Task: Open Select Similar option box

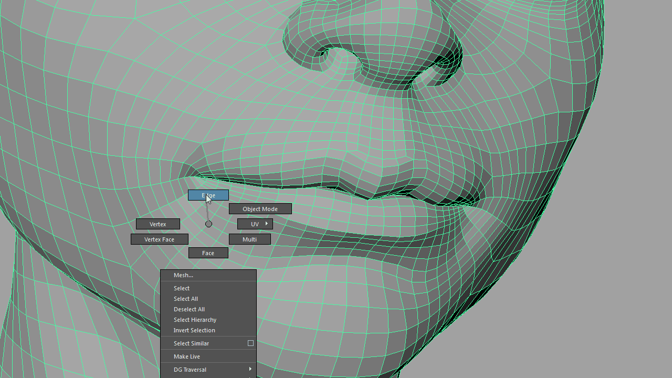Action: tap(250, 343)
